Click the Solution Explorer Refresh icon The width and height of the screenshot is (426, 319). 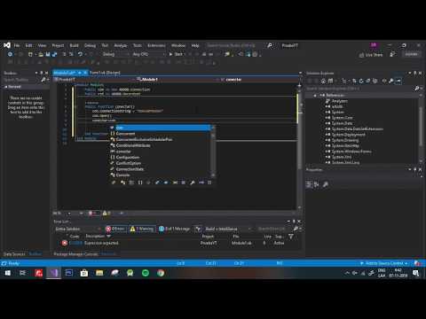(x=361, y=81)
